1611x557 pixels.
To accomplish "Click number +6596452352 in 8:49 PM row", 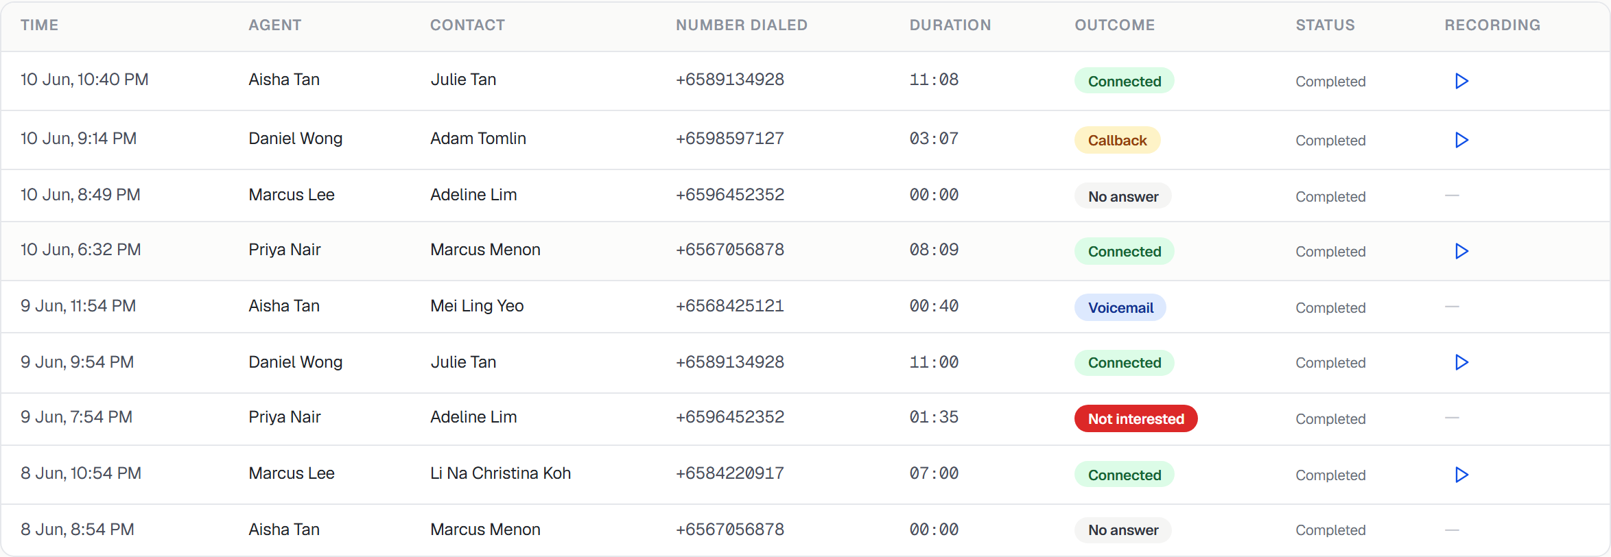I will [730, 195].
